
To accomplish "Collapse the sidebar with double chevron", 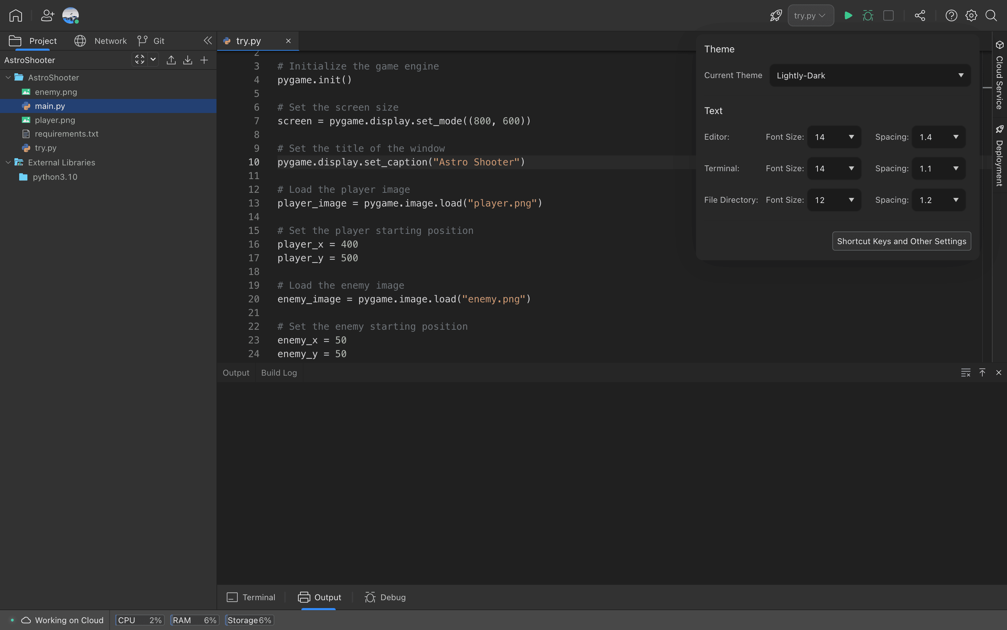I will click(x=208, y=40).
